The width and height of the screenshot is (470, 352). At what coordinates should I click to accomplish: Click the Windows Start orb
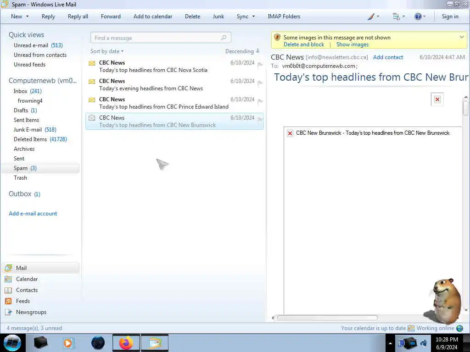tap(12, 343)
